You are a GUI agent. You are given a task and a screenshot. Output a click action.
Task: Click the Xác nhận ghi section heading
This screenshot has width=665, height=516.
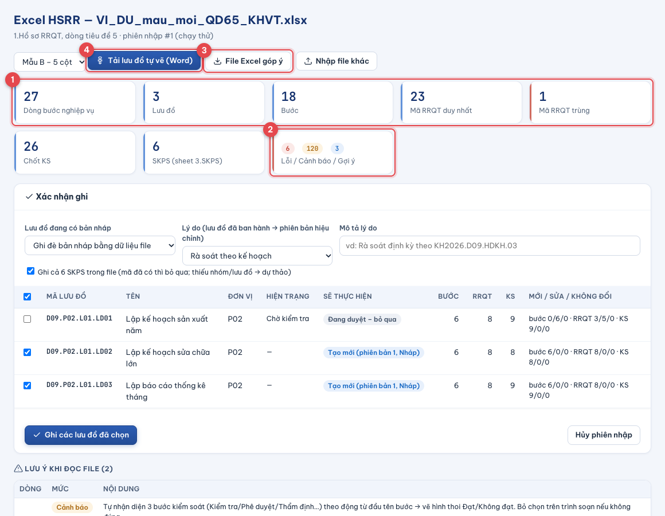tap(57, 197)
